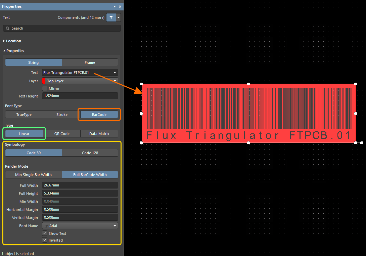Choose Stroke font type
366x256 pixels.
click(x=62, y=115)
